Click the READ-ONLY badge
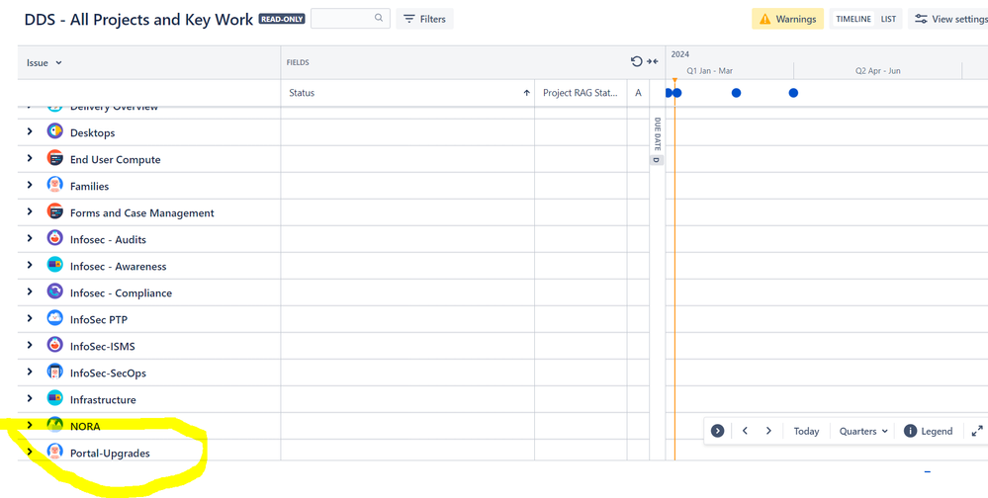The height and width of the screenshot is (498, 988). point(282,20)
